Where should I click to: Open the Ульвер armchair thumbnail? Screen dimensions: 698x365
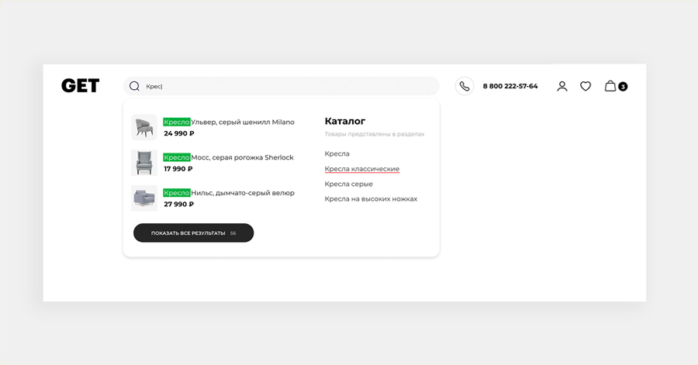coord(144,127)
